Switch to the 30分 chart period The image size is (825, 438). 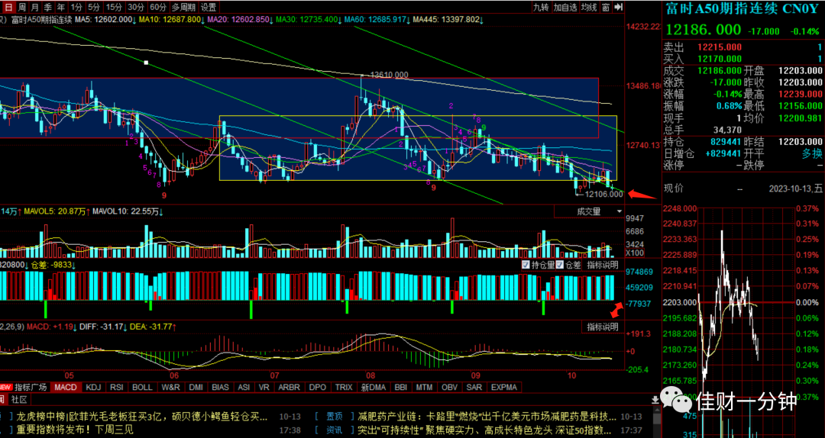[136, 8]
